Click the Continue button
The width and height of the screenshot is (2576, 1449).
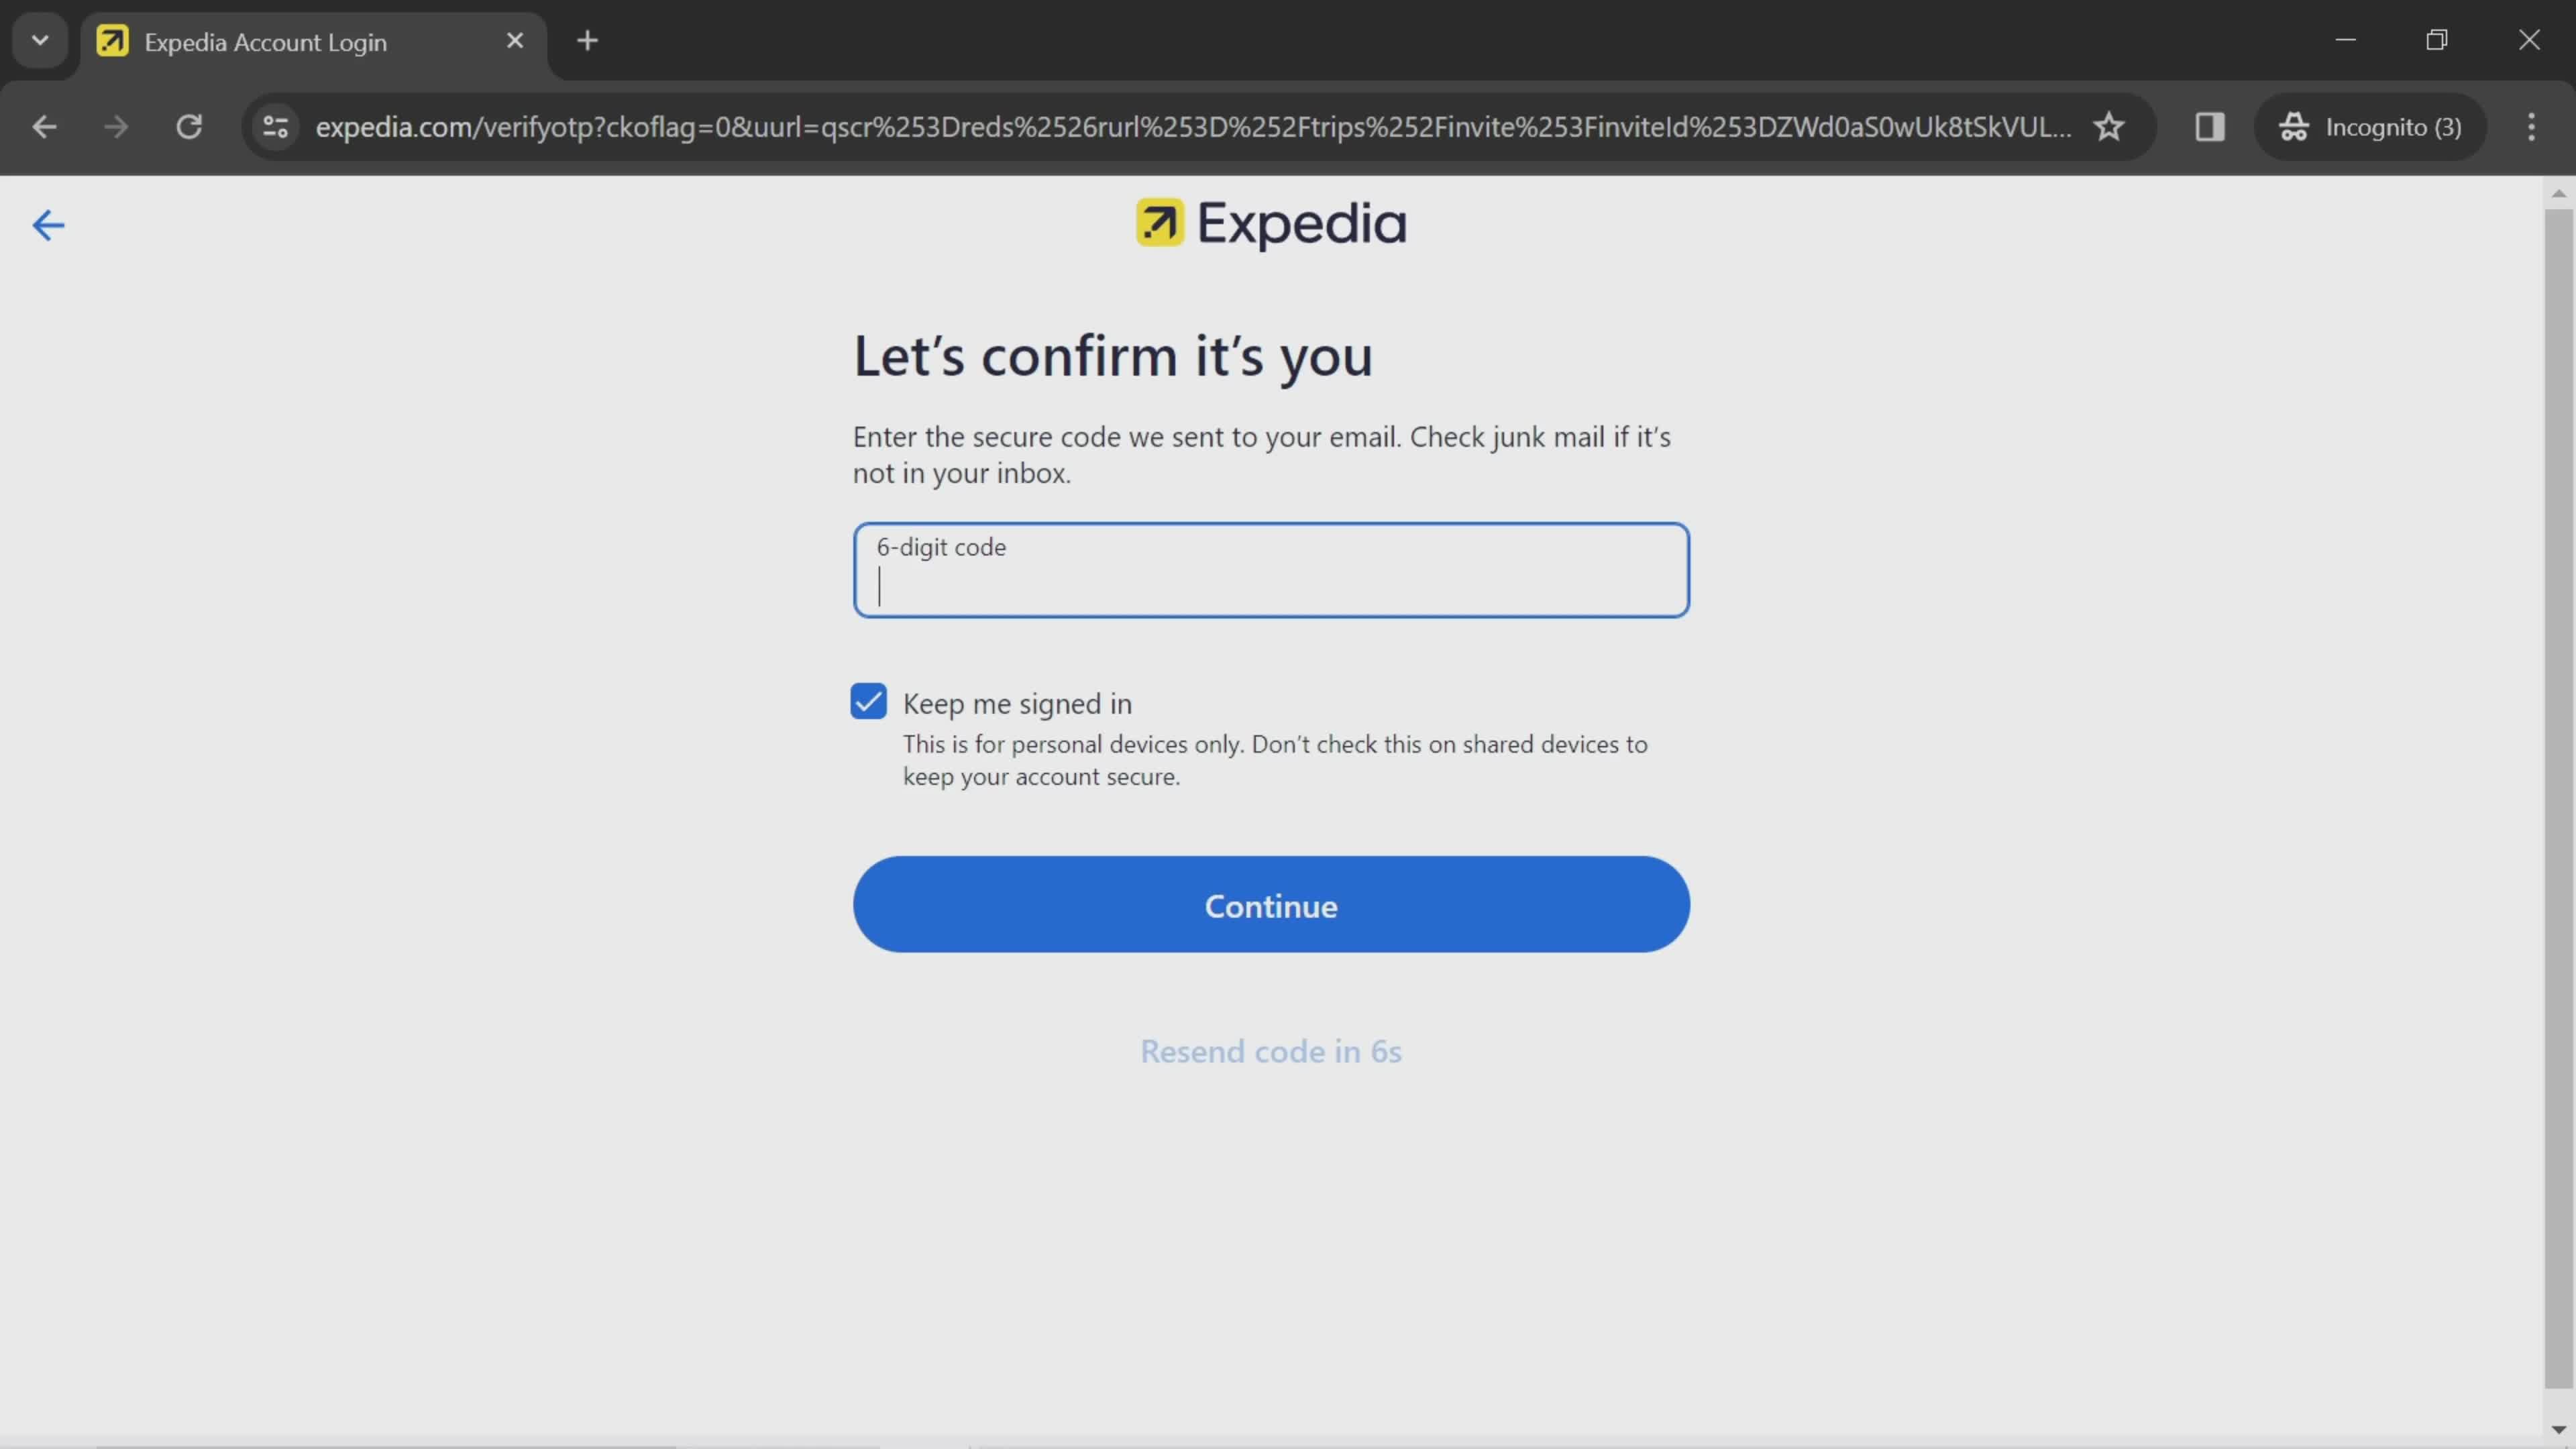[1271, 905]
